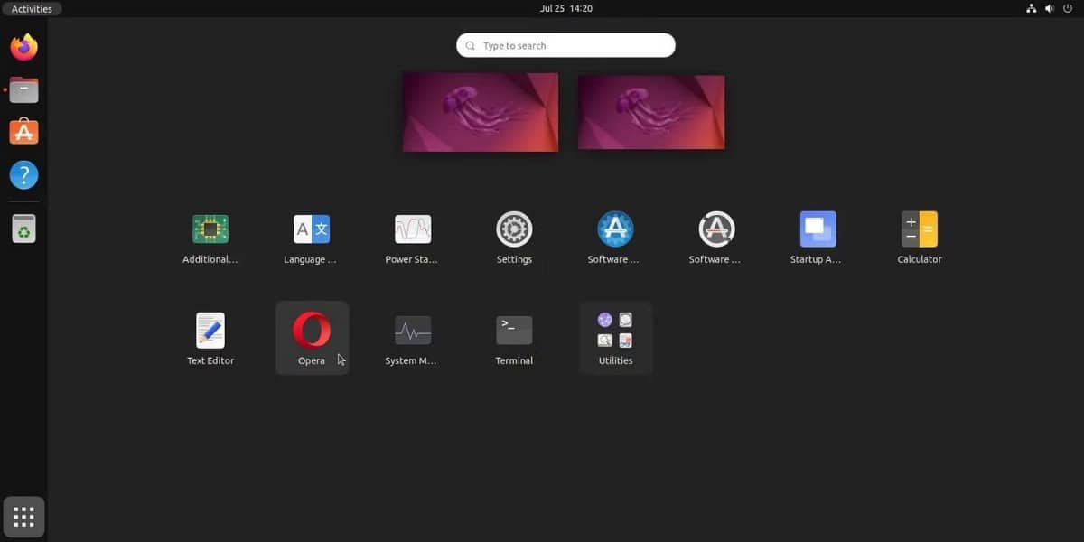The width and height of the screenshot is (1084, 542).
Task: Open the Help app from the dock
Action: pyautogui.click(x=23, y=174)
